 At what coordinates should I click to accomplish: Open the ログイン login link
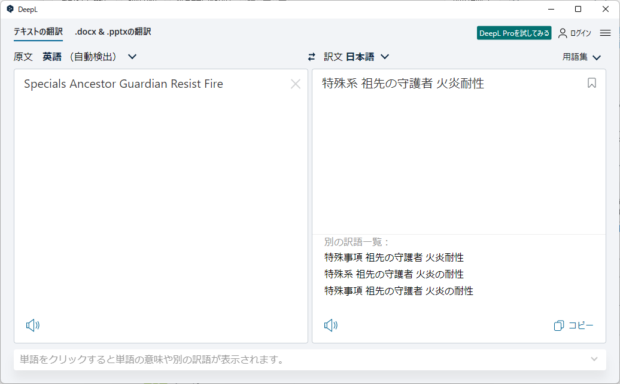point(575,33)
